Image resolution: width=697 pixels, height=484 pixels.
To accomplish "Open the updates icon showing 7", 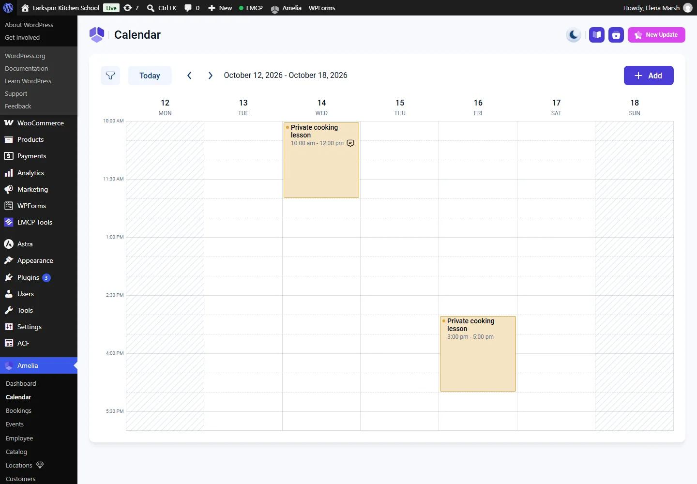I will [x=131, y=8].
